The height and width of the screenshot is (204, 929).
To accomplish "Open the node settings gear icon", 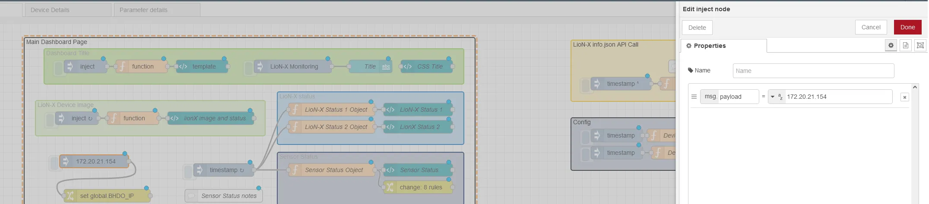I will coord(891,45).
